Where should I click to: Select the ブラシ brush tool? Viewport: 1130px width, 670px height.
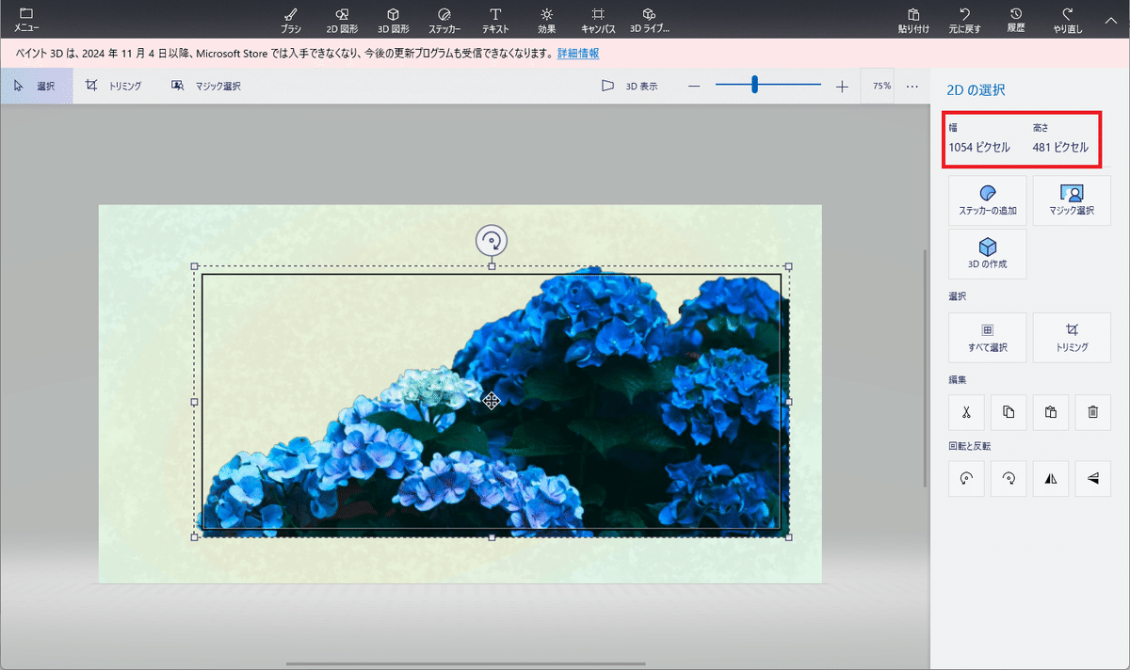tap(291, 20)
